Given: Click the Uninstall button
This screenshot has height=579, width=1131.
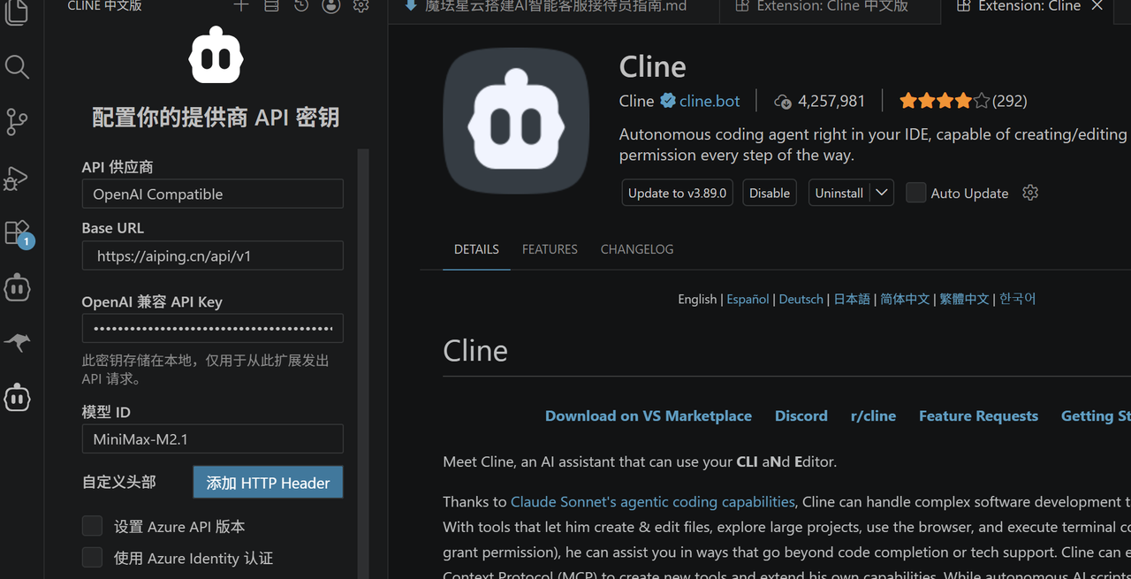Looking at the screenshot, I should coord(839,193).
